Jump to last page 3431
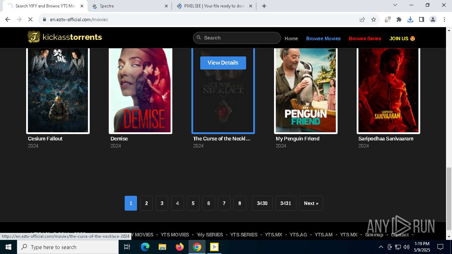This screenshot has width=452, height=254. [x=286, y=203]
